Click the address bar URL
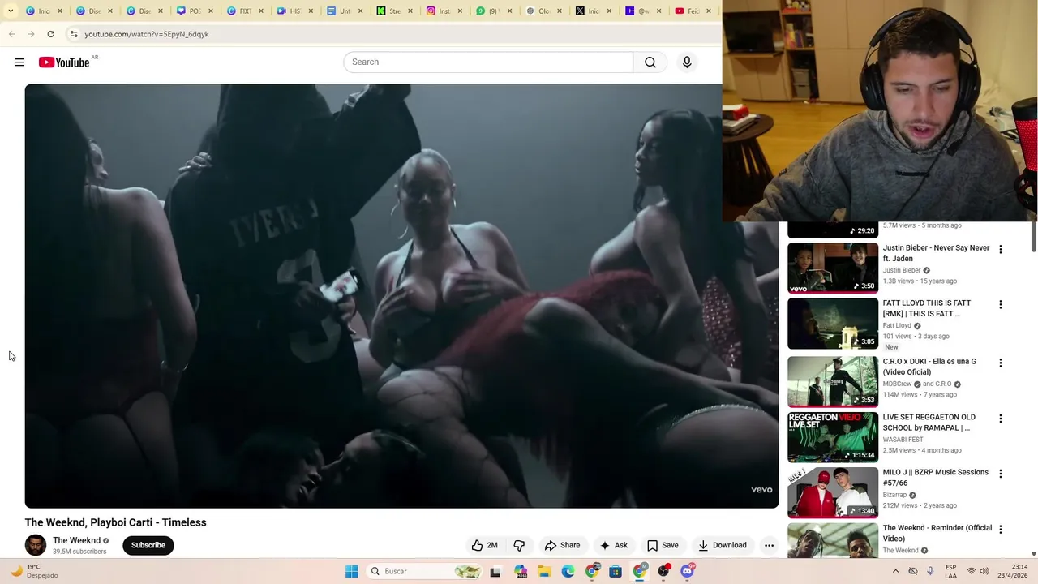This screenshot has width=1038, height=584. (147, 34)
